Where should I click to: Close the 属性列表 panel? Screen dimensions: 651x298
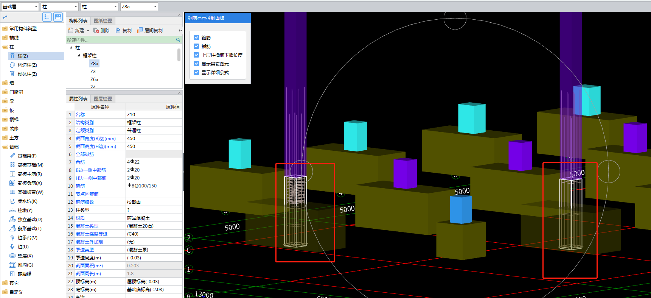point(179,92)
